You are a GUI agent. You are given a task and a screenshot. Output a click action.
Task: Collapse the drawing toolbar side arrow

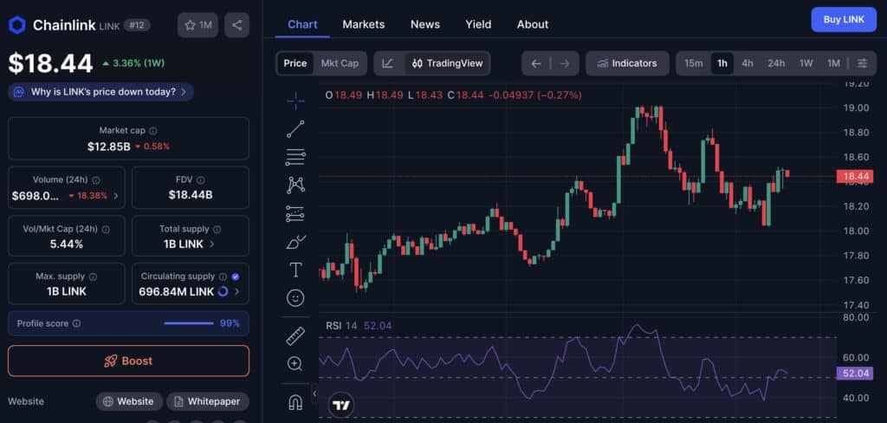[x=314, y=393]
